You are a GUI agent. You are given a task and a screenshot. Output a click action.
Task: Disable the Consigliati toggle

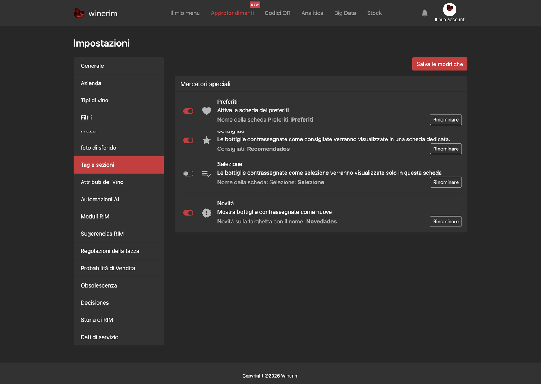click(188, 140)
